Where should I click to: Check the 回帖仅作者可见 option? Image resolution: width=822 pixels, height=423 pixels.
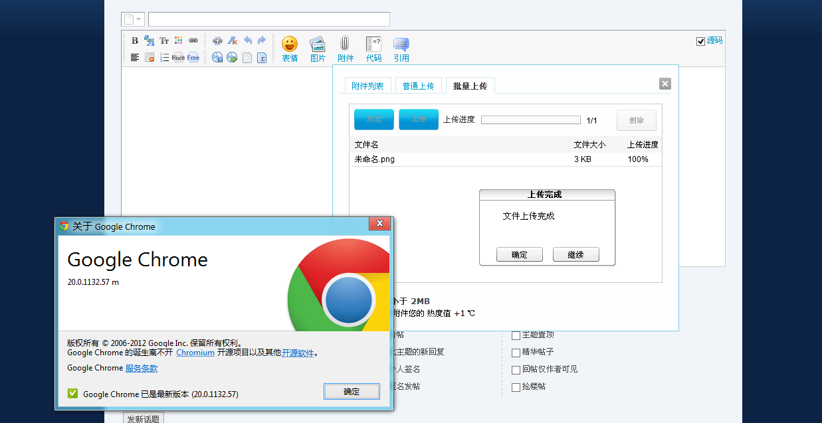pyautogui.click(x=516, y=370)
